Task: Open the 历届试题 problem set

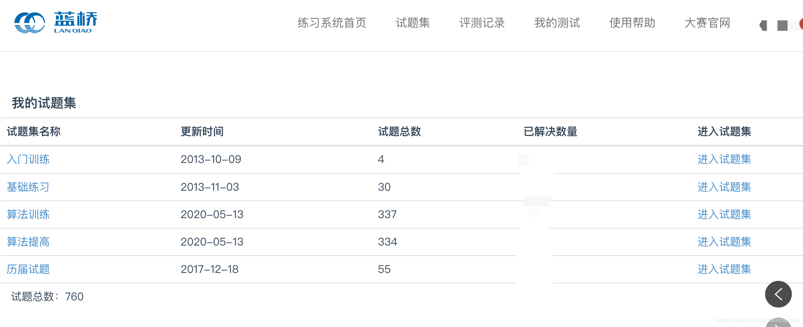Action: click(x=29, y=269)
